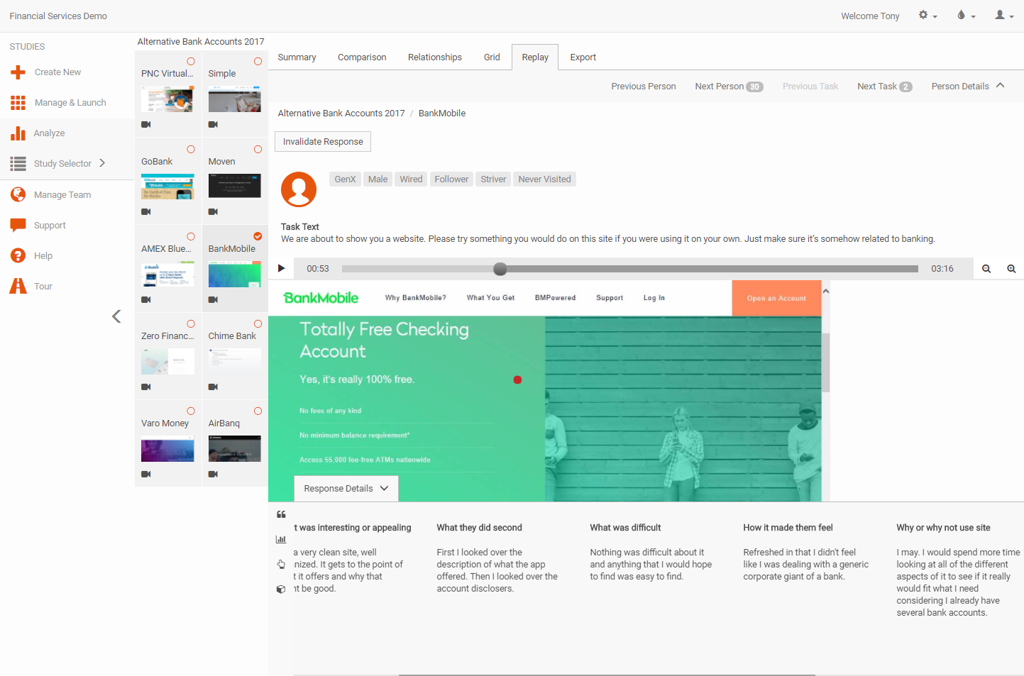Click the Create New plus icon
The width and height of the screenshot is (1024, 676).
(18, 72)
